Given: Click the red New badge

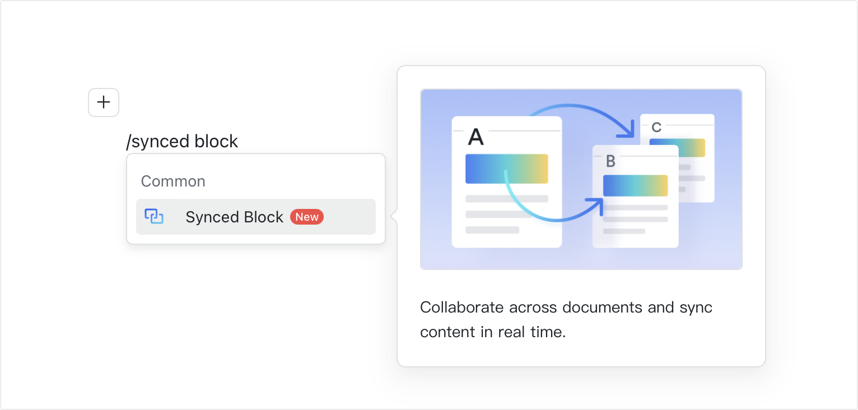Looking at the screenshot, I should pos(307,217).
